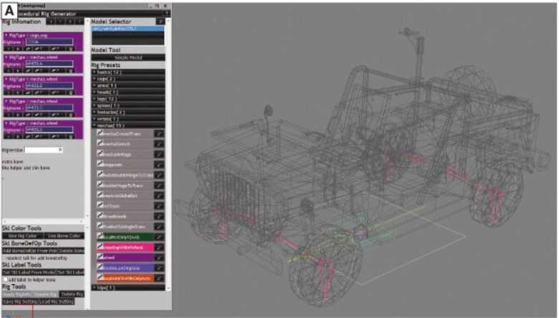Click Add BoneDefOp From Model button

pyautogui.click(x=30, y=251)
